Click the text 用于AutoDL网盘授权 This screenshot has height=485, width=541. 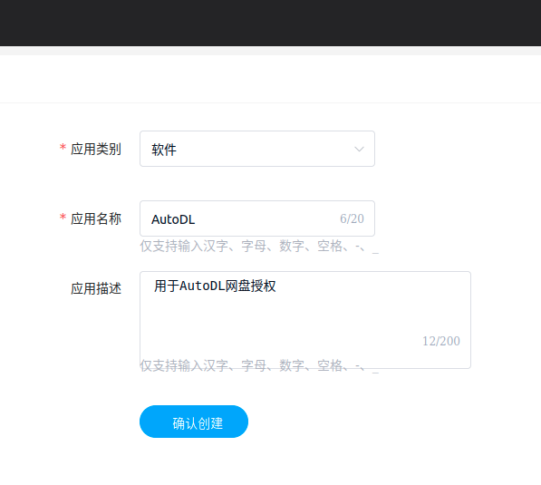pos(215,286)
